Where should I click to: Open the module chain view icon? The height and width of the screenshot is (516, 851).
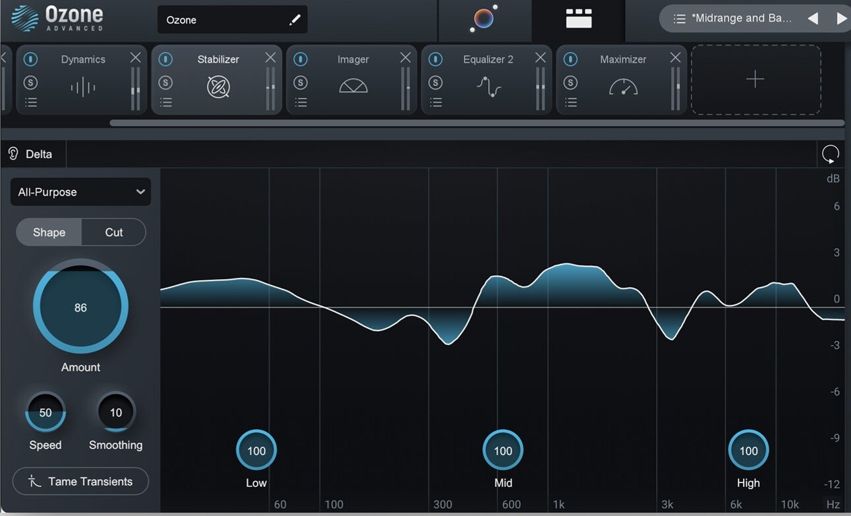578,19
